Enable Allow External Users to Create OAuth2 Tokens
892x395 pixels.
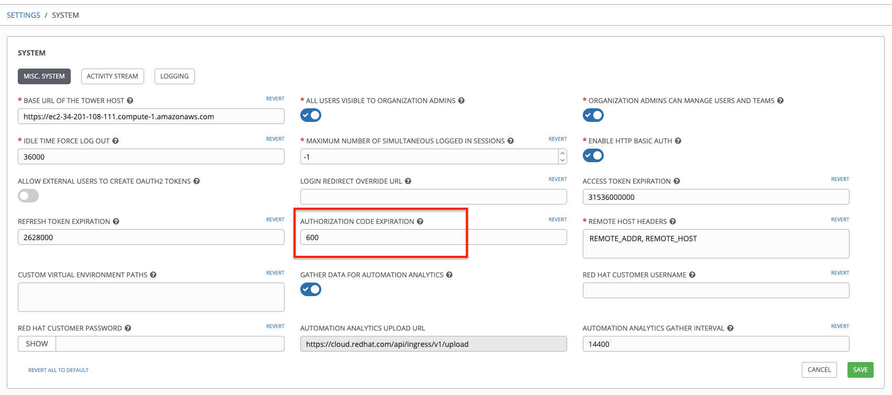coord(28,196)
